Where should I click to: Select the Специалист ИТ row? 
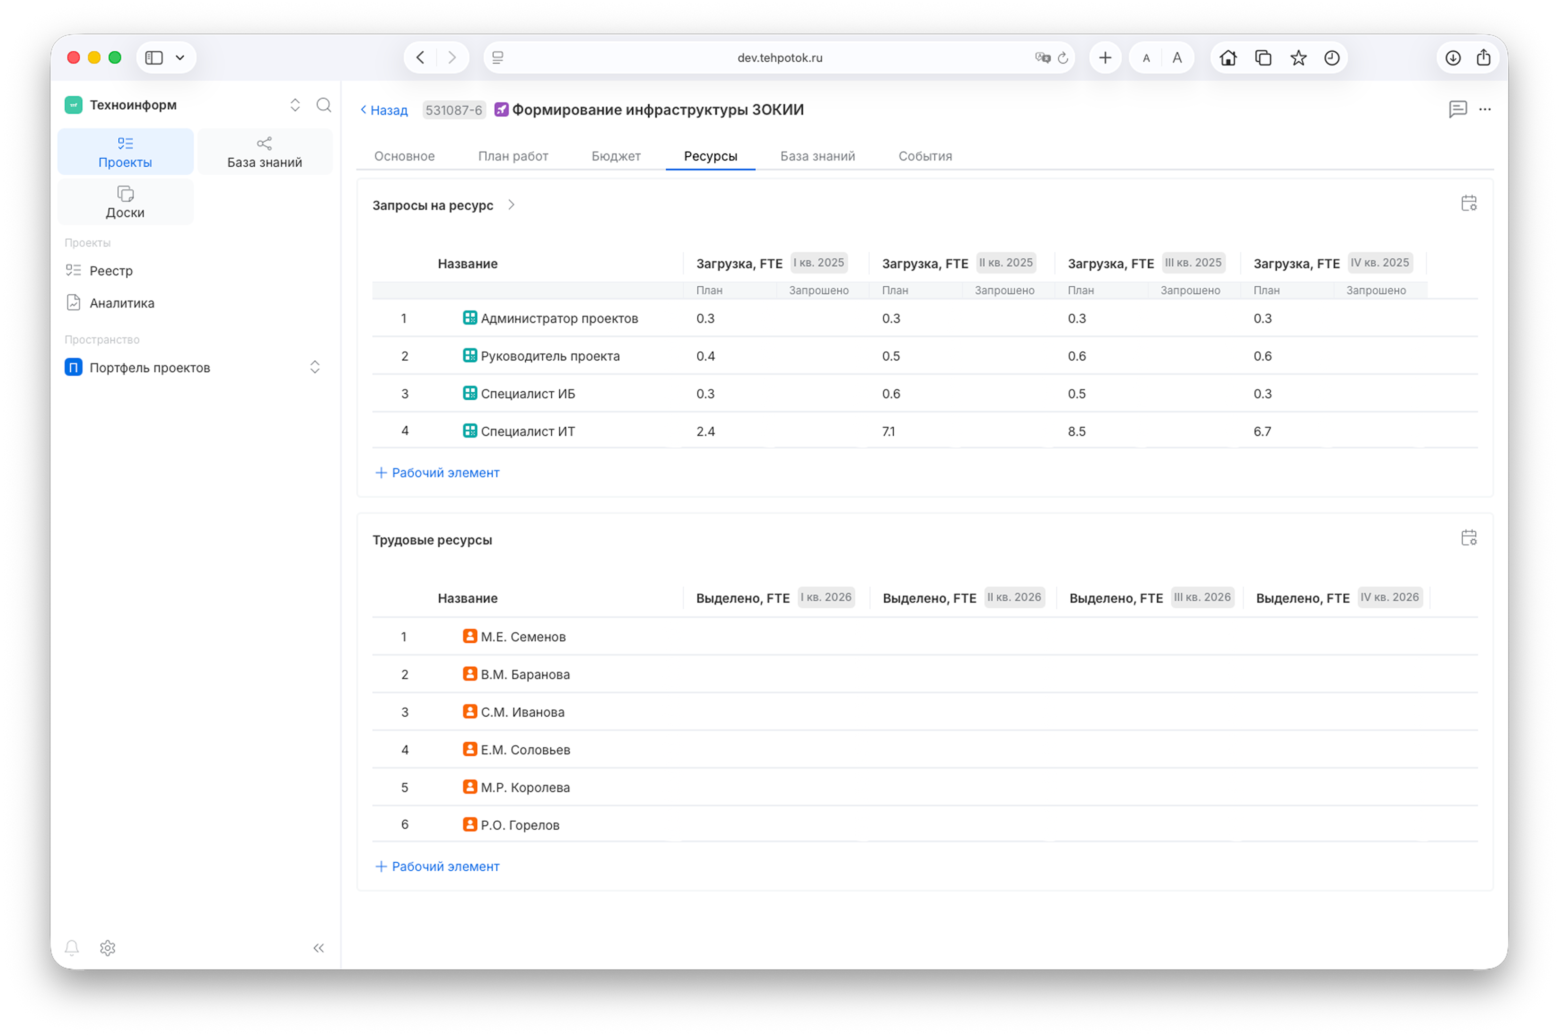tap(527, 431)
